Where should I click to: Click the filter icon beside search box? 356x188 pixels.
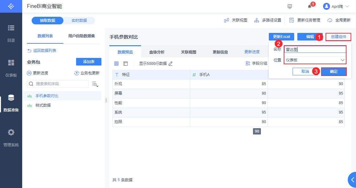95,84
